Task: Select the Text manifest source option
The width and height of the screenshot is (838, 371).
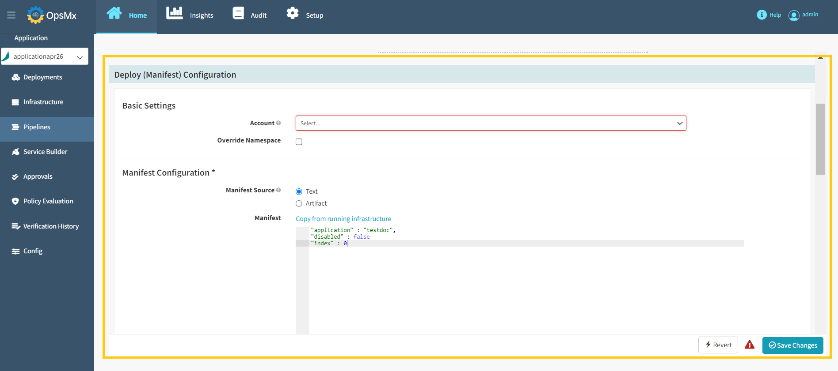Action: 299,191
